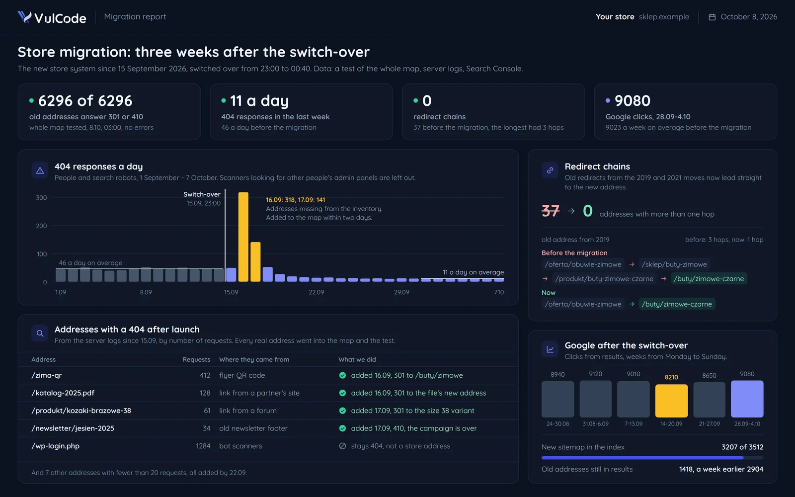Click the /produkt/buty-zimowe-czarne redirect chip
The height and width of the screenshot is (497, 795).
coord(604,279)
